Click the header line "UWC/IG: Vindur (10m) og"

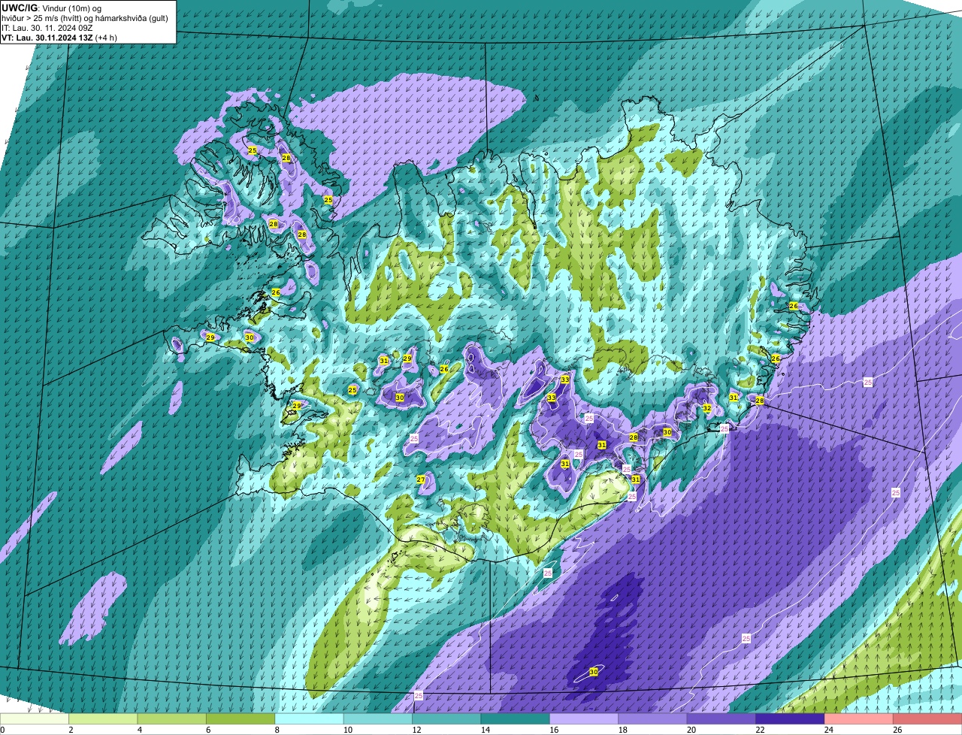pos(52,8)
